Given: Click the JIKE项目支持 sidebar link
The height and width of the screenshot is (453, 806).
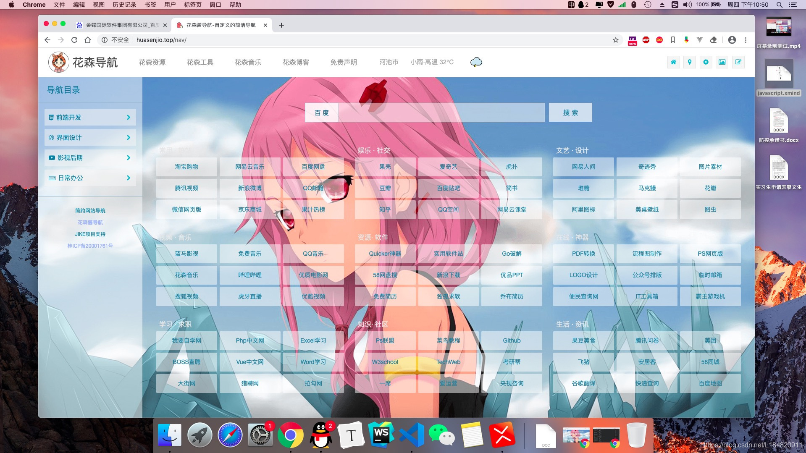Looking at the screenshot, I should pos(90,234).
